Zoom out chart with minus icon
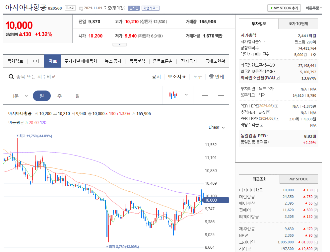Screen dimensions: 330x252 [205, 95]
